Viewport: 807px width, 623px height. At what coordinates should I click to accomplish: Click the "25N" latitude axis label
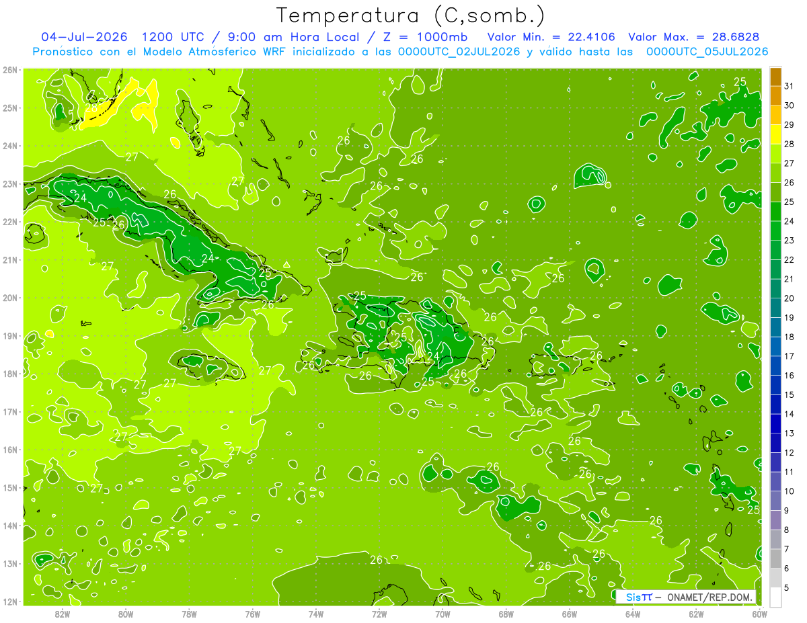[x=10, y=108]
